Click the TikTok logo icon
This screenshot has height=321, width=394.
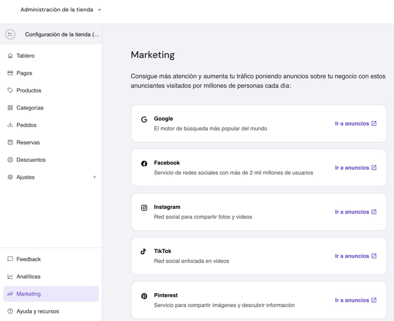pyautogui.click(x=144, y=251)
